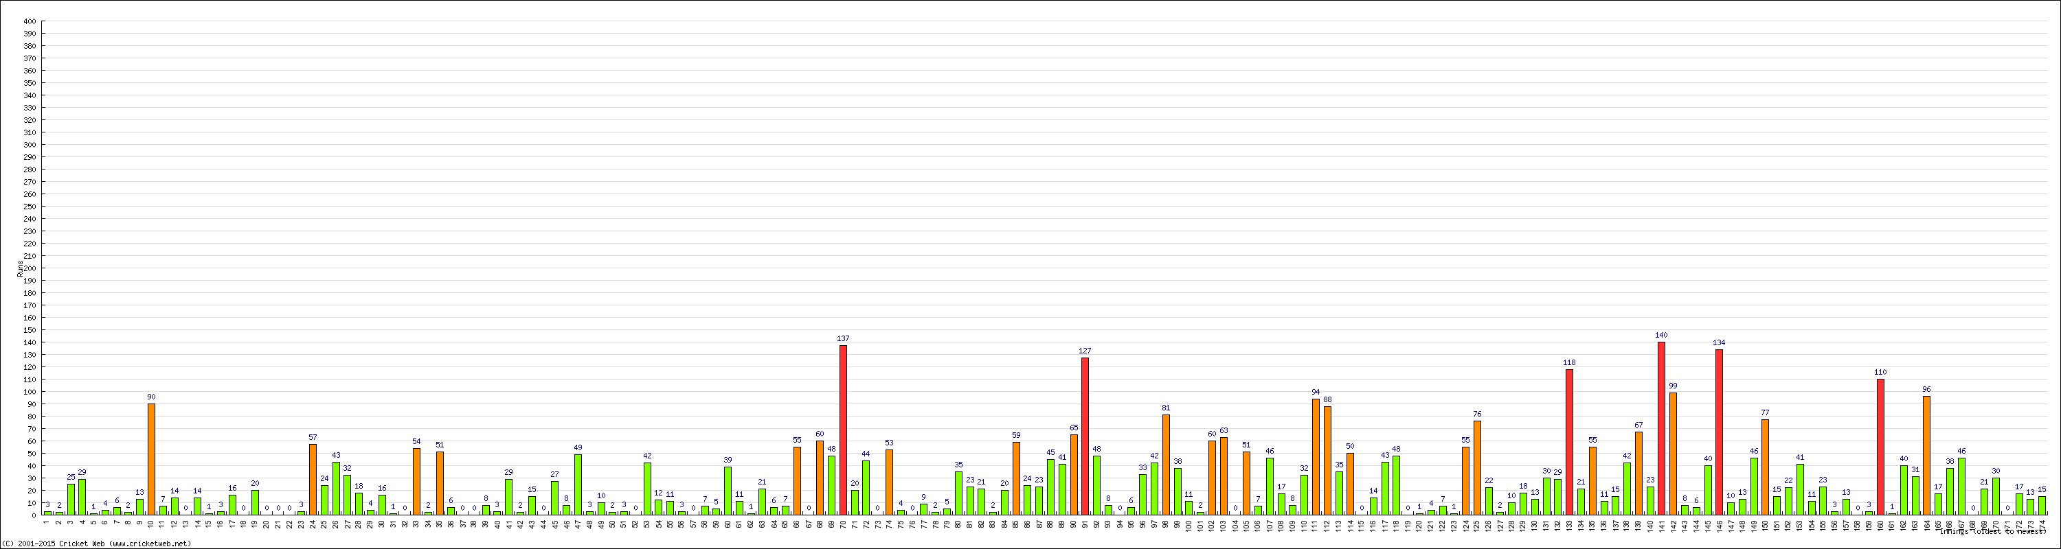The width and height of the screenshot is (2061, 549).
Task: Pick the red bar valued 110
Action: click(1881, 447)
